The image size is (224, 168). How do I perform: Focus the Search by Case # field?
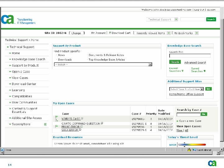[188, 114]
